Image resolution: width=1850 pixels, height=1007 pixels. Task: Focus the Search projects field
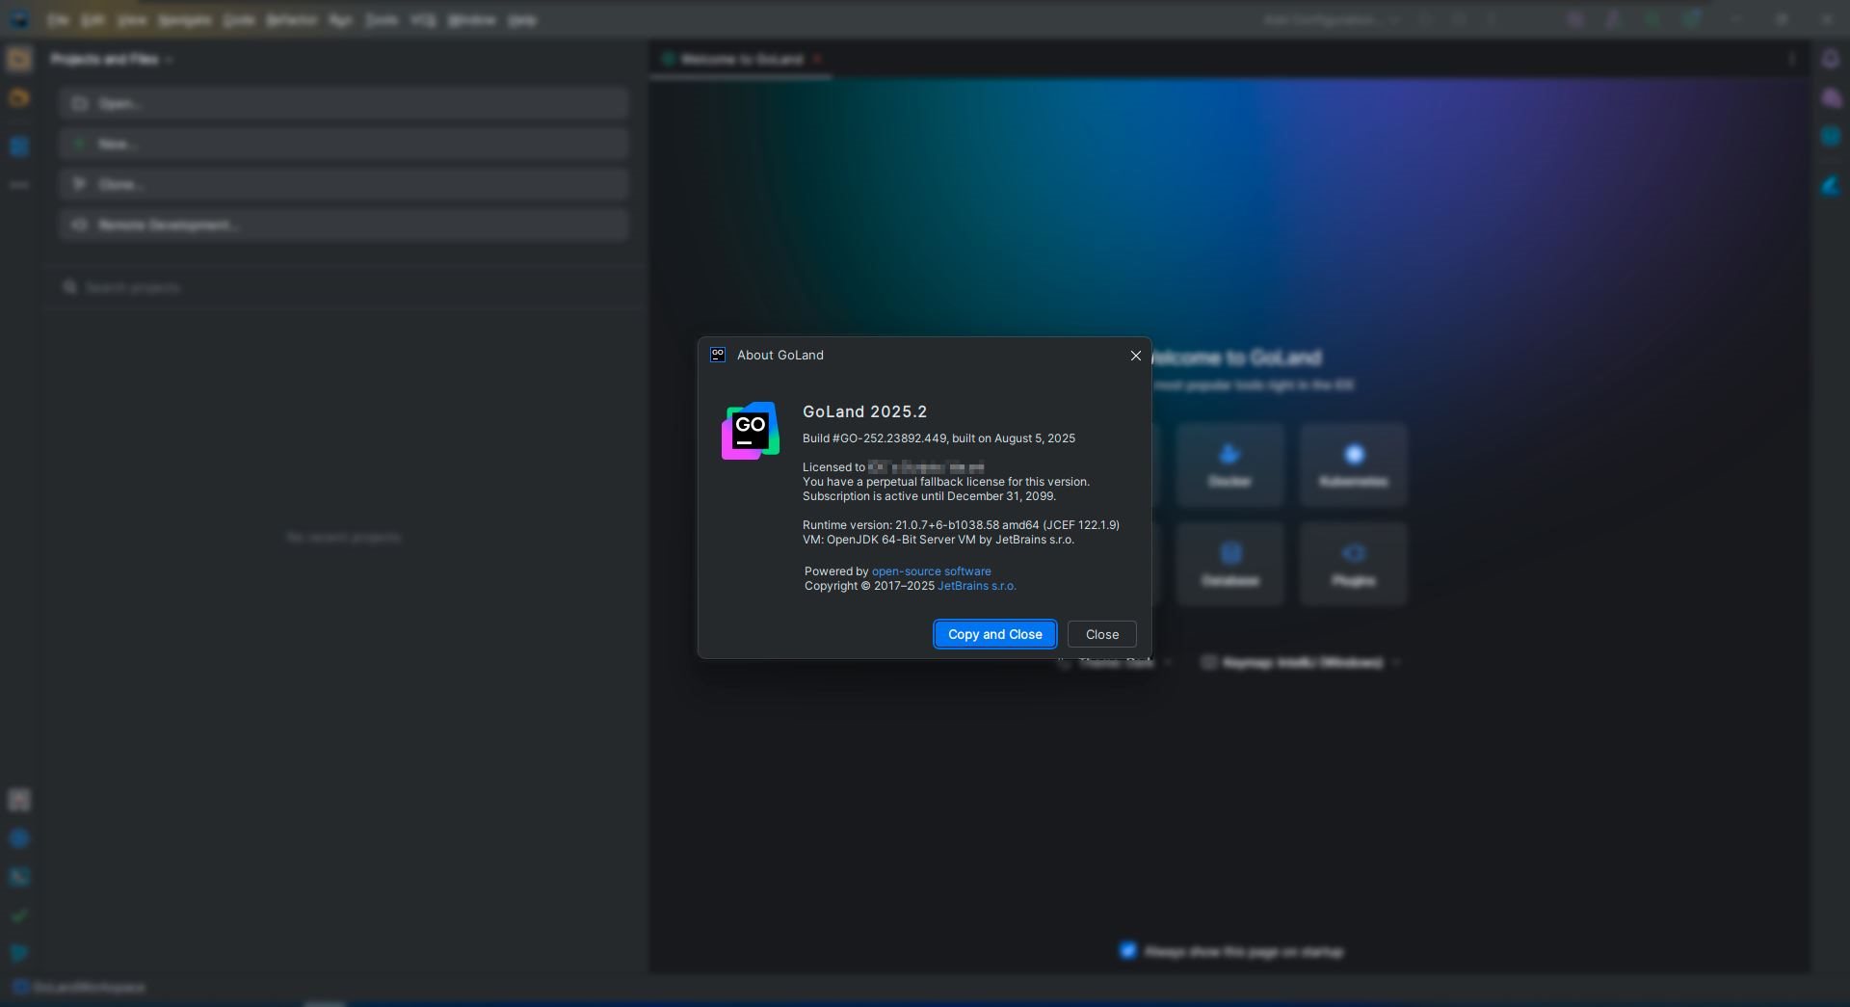[x=344, y=287]
